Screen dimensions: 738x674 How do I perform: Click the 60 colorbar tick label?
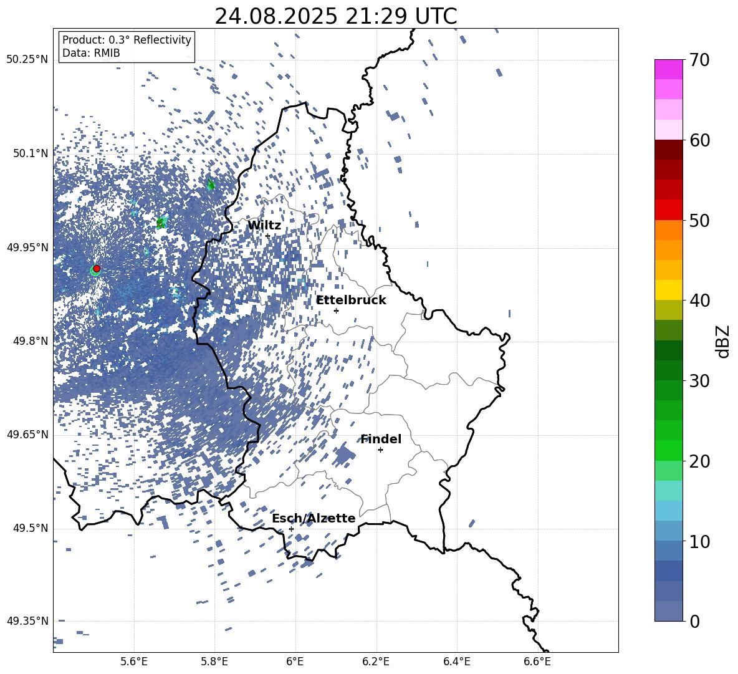pos(699,140)
